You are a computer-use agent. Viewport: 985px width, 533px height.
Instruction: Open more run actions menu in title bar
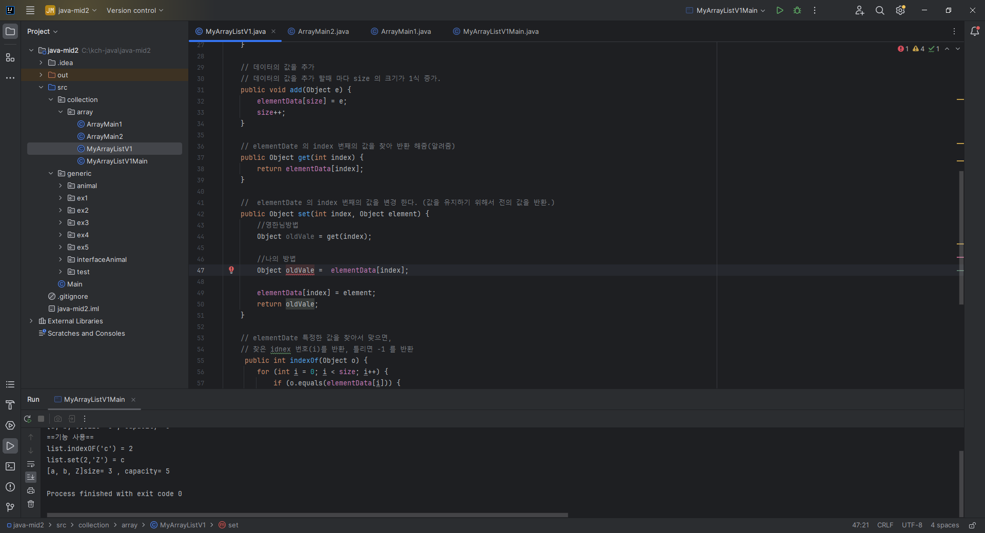coord(815,10)
